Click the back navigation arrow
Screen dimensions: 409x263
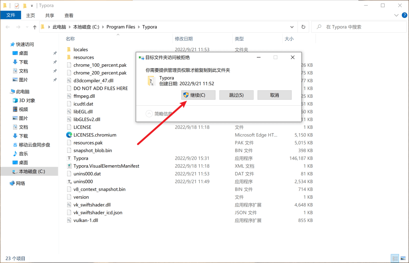click(8, 27)
